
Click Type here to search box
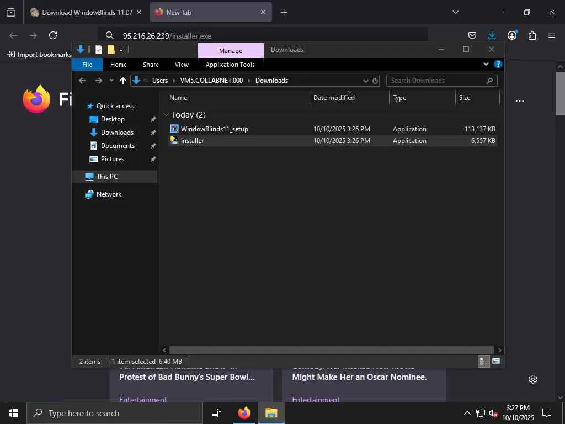click(115, 413)
